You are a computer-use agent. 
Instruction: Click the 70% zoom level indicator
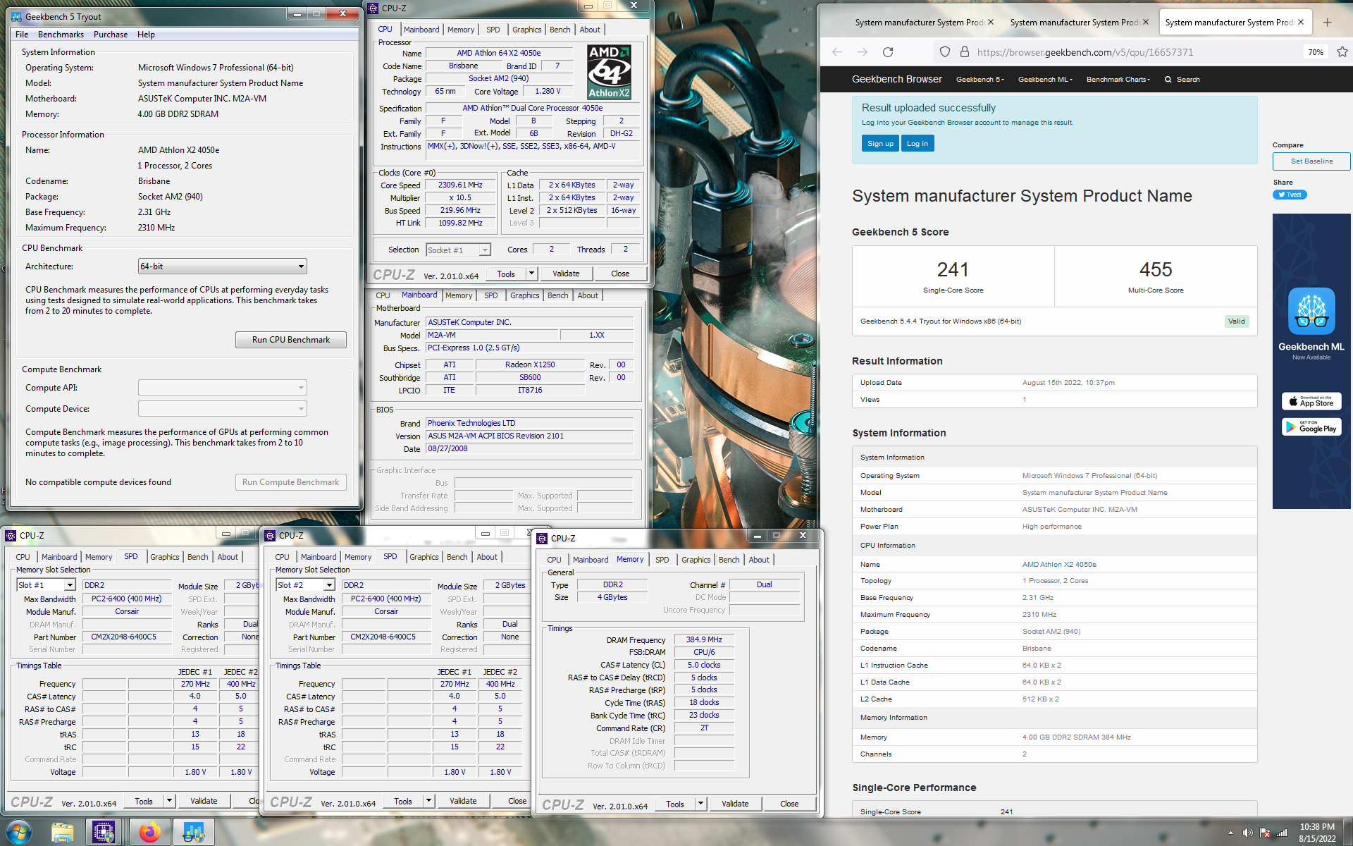(1315, 52)
